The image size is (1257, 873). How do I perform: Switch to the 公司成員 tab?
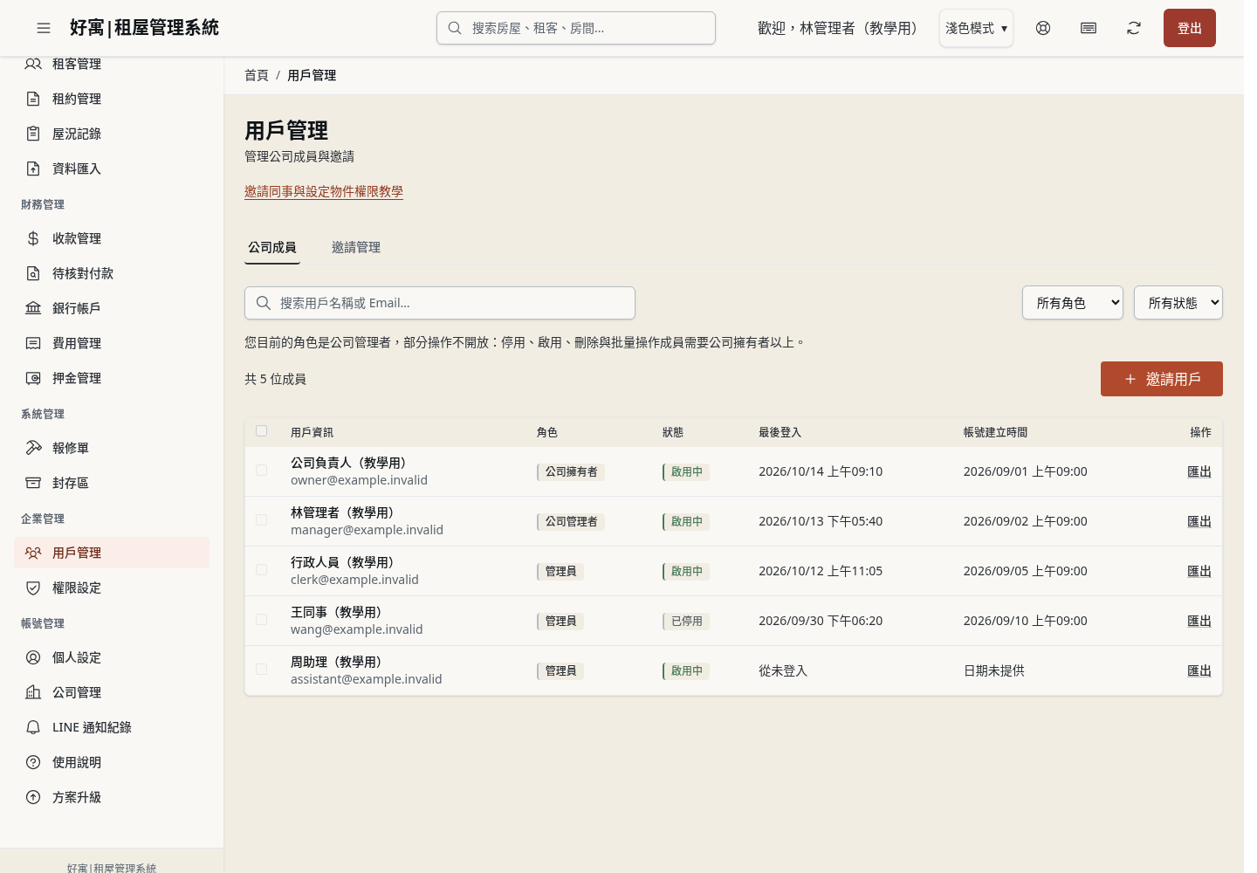point(272,248)
